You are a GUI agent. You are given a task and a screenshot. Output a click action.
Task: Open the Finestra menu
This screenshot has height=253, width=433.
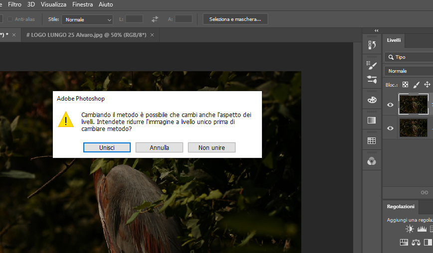tap(83, 4)
